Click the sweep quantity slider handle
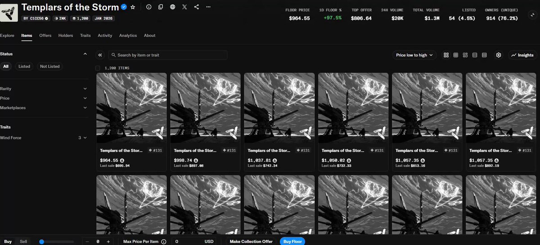 pyautogui.click(x=41, y=241)
